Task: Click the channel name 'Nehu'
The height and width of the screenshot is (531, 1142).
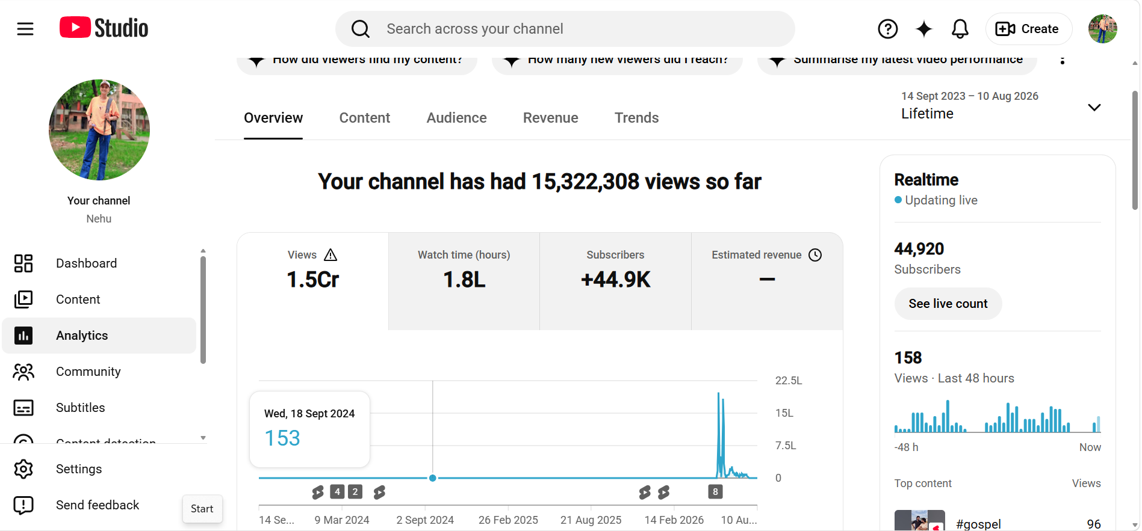Action: [99, 219]
